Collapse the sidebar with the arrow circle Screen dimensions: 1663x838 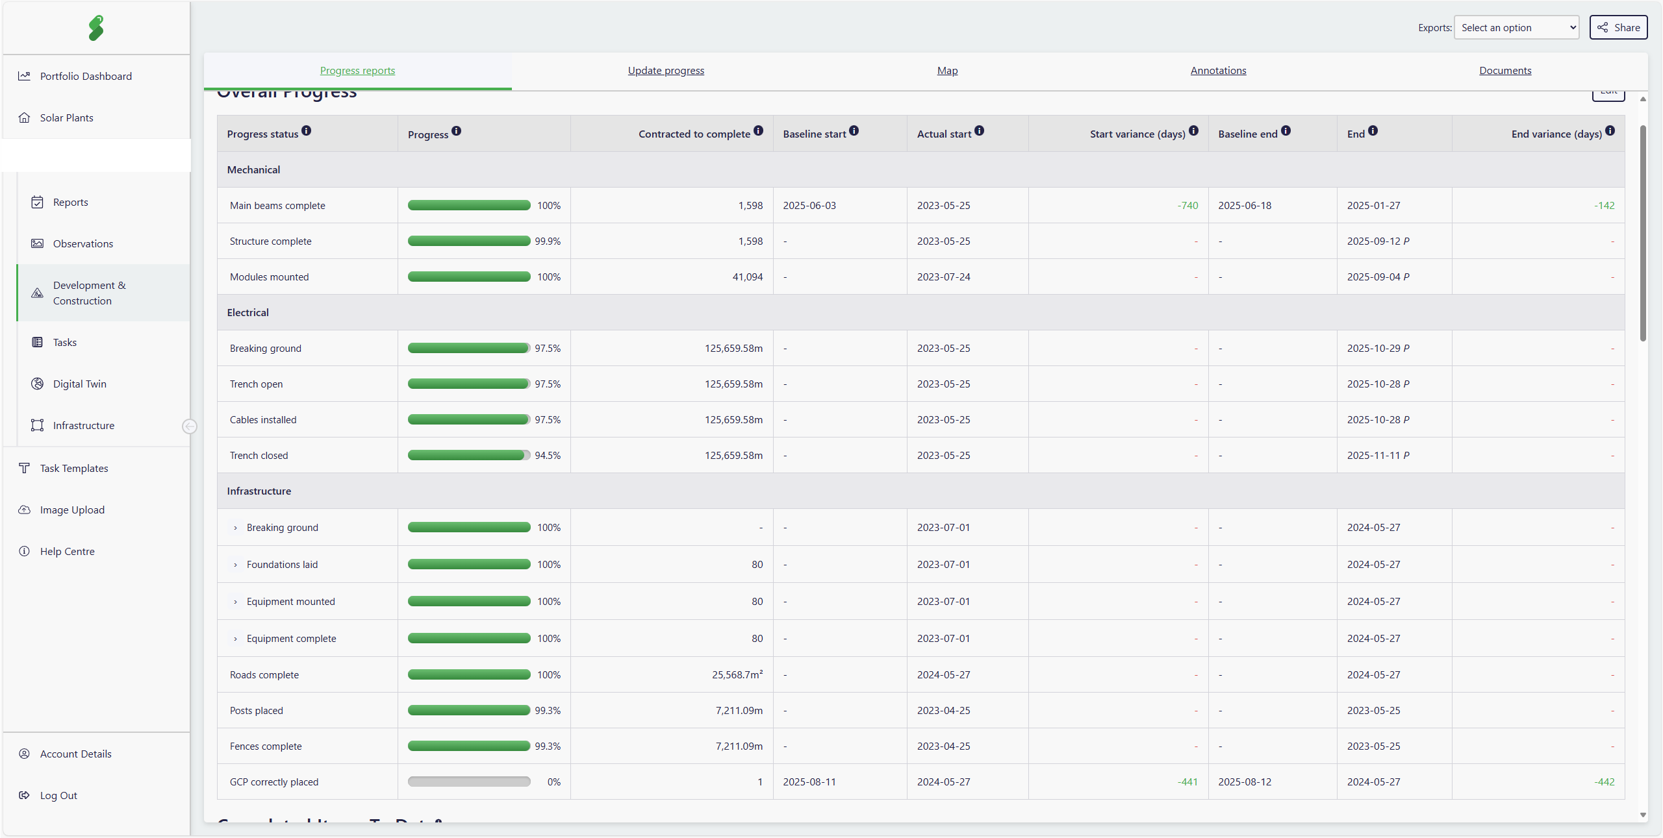189,426
